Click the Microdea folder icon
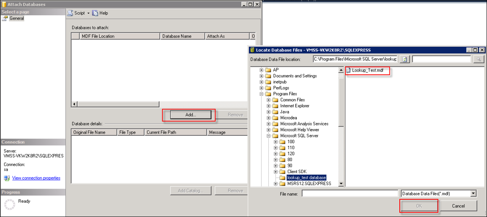This screenshot has width=487, height=217. coord(275,118)
